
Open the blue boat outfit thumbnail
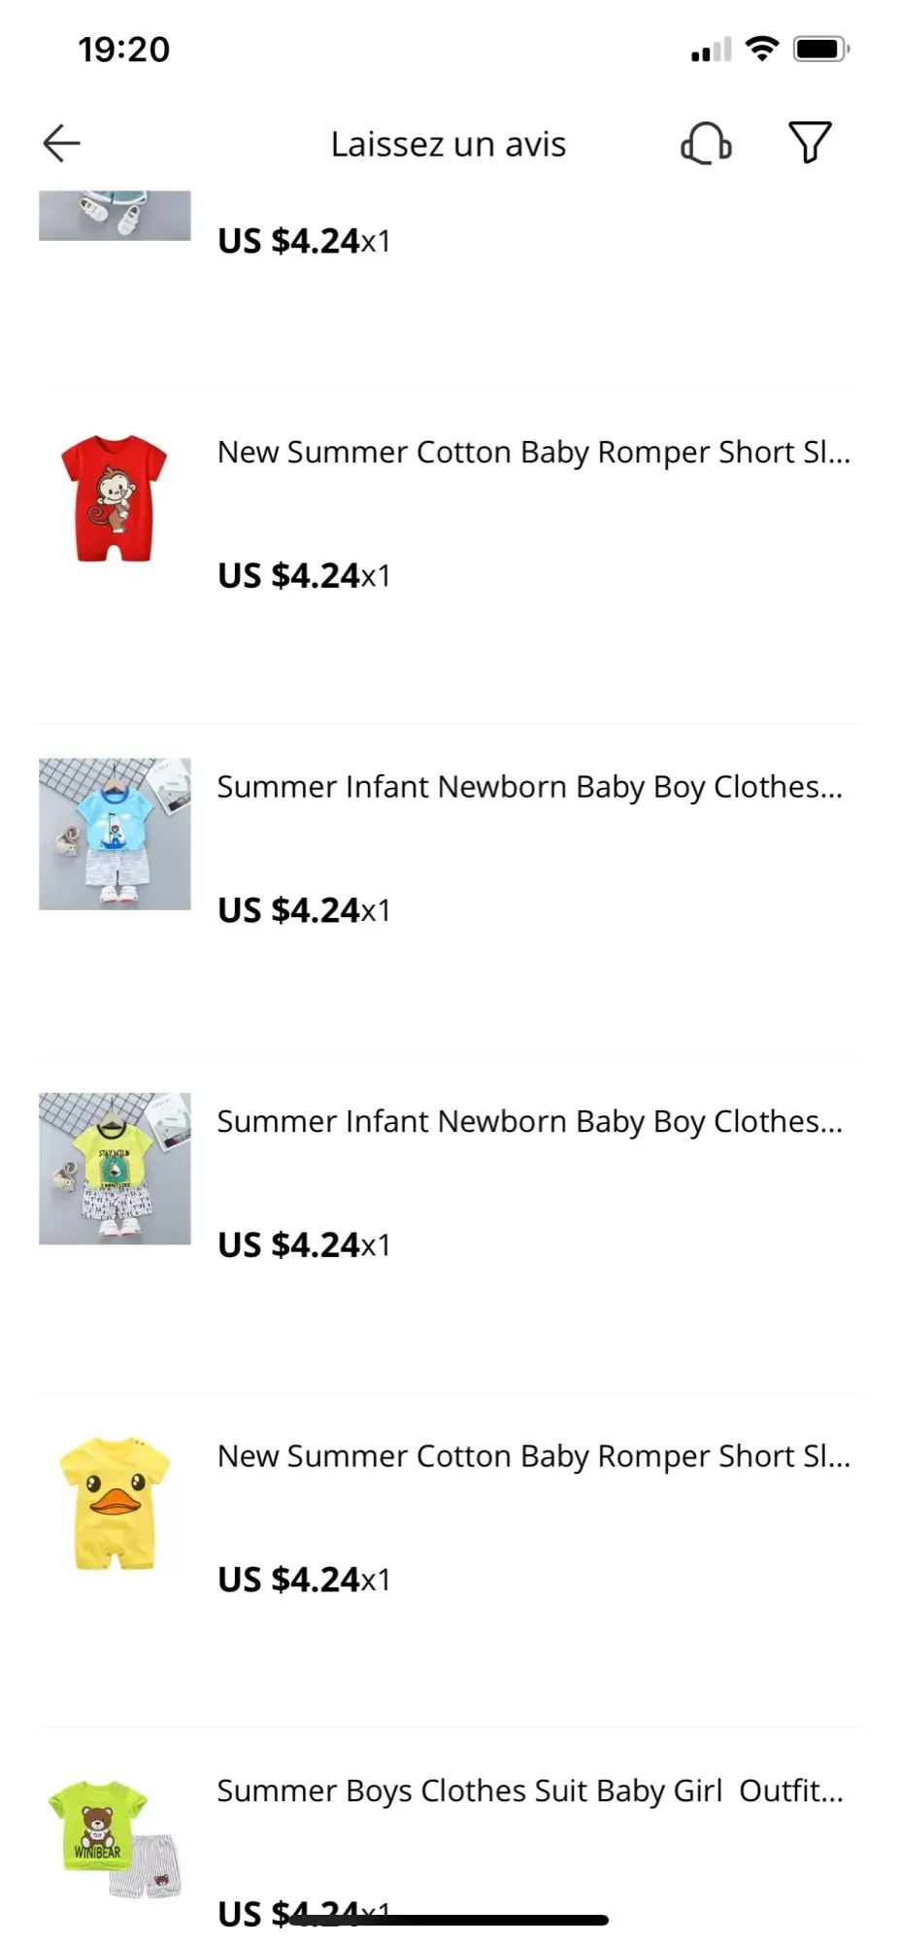click(115, 834)
